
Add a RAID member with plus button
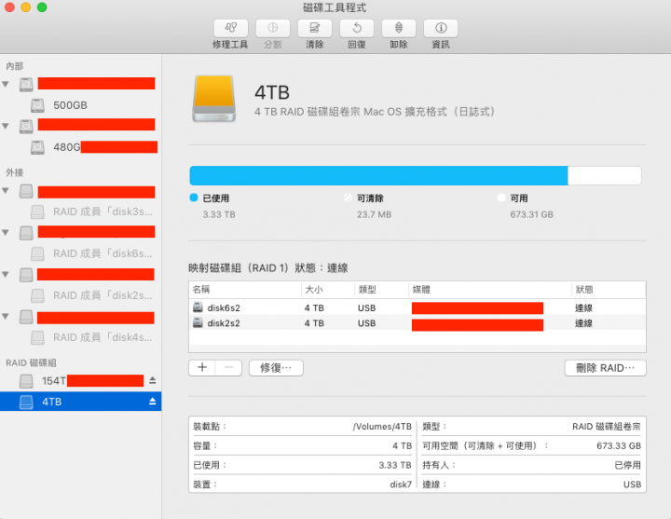(202, 367)
